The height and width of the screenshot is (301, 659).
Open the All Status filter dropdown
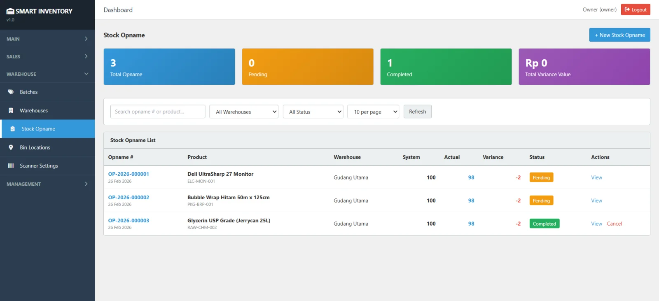[x=313, y=112]
